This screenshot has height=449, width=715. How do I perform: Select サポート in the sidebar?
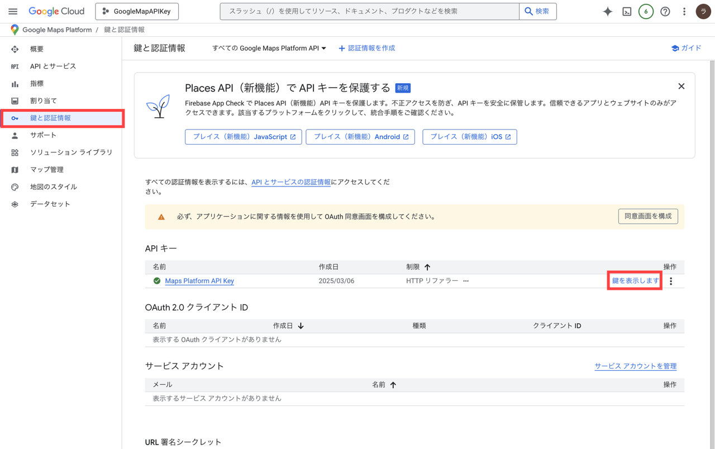tap(61, 135)
